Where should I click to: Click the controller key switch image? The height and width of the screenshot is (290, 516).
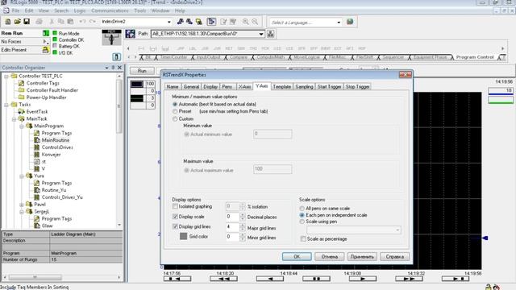point(111,38)
